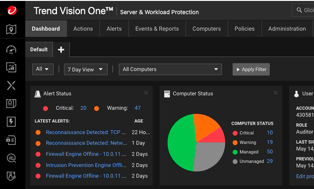Expand the All filter dropdown
Screen dimensions: 314x189
click(43, 69)
